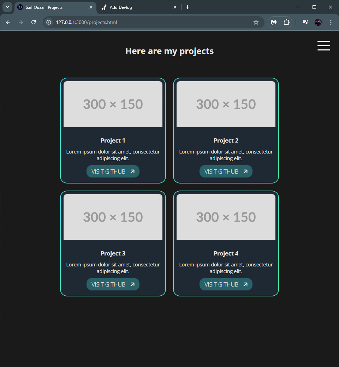Click Project 3 placeholder image

[x=113, y=217]
